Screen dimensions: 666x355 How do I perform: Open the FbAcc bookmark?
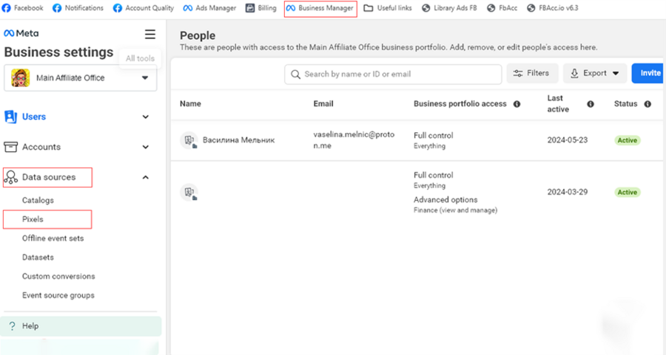tap(502, 8)
